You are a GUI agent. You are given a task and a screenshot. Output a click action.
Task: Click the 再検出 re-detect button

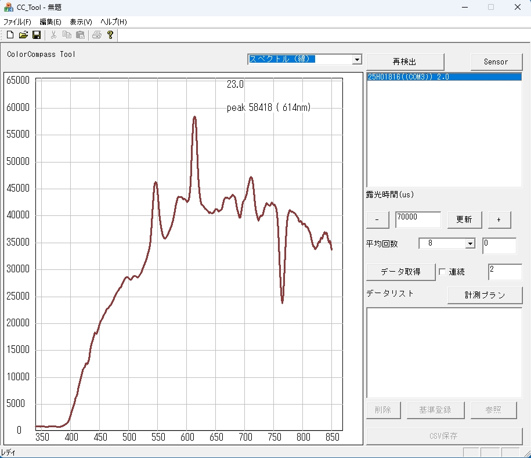(405, 62)
